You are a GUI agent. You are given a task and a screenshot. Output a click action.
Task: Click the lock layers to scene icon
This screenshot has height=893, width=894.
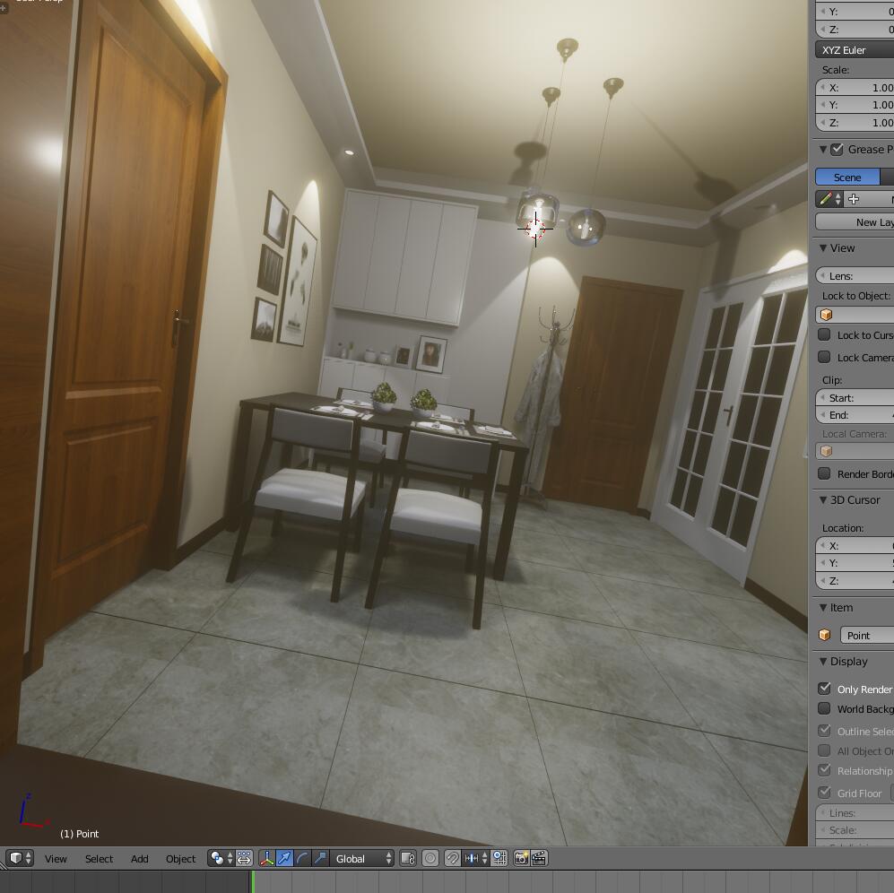click(x=408, y=858)
